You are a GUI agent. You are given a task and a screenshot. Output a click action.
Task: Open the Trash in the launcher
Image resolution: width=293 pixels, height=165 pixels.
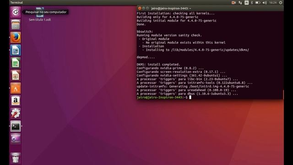16,158
